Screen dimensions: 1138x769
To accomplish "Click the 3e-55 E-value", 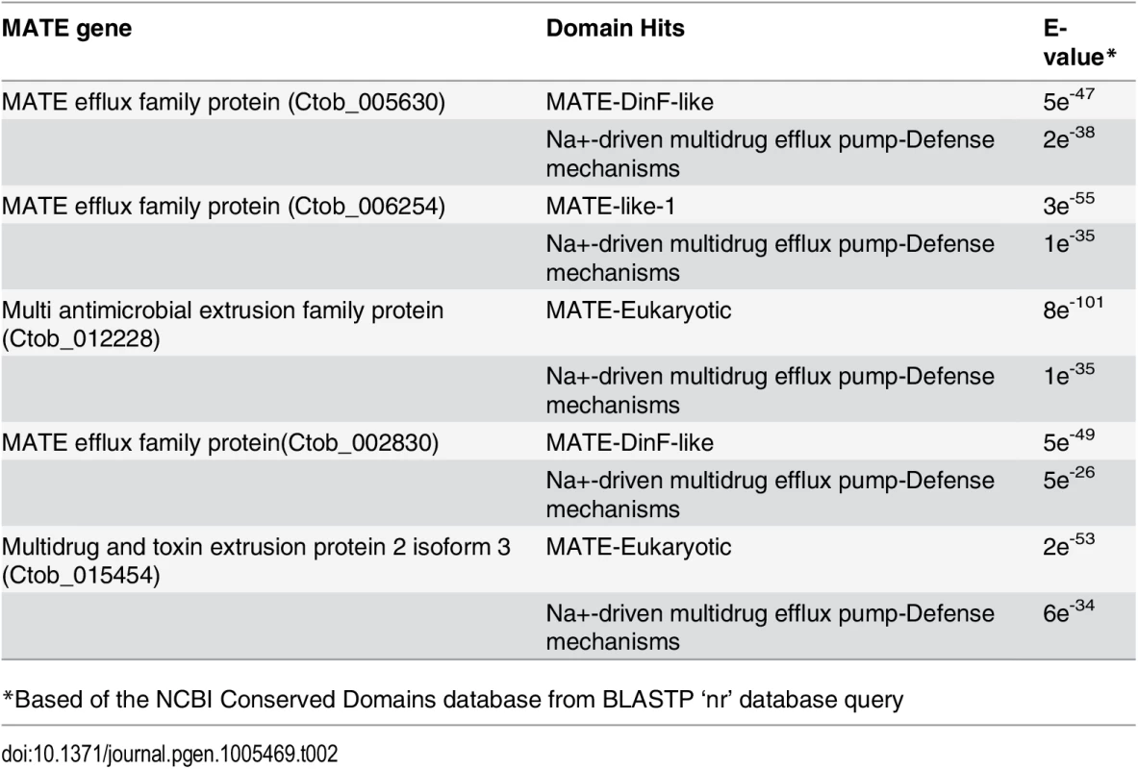I will pyautogui.click(x=1069, y=204).
